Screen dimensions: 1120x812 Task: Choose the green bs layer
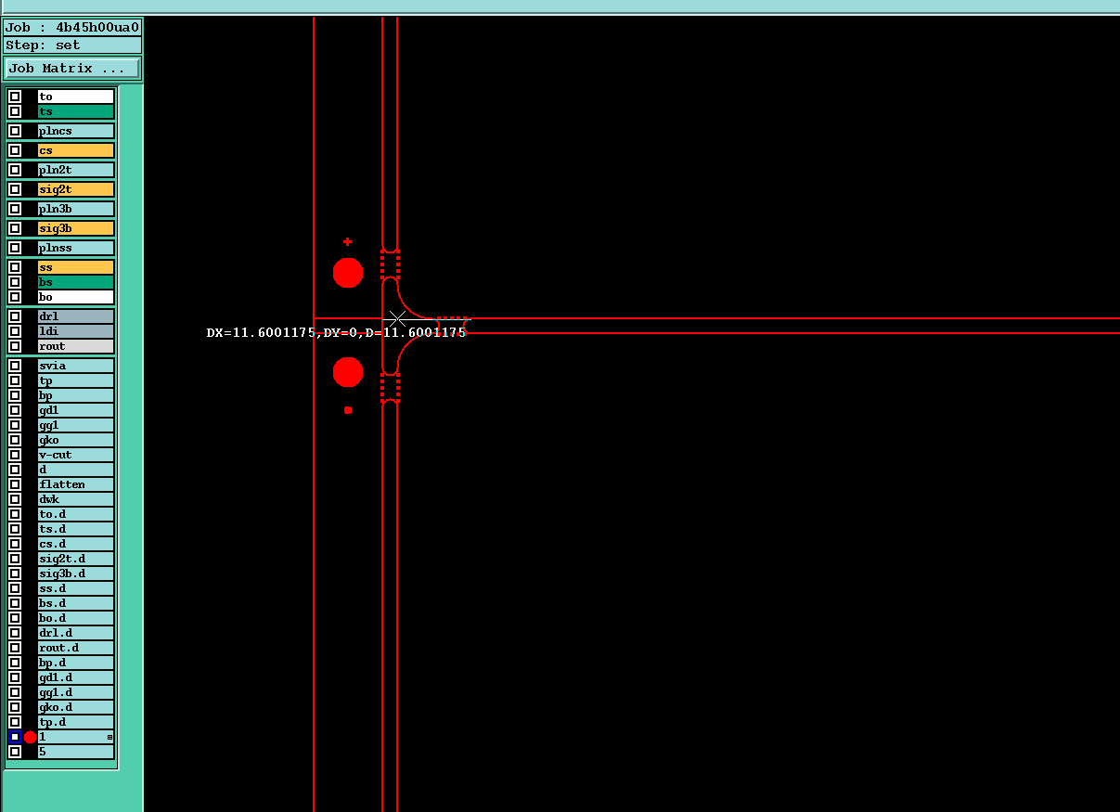76,282
